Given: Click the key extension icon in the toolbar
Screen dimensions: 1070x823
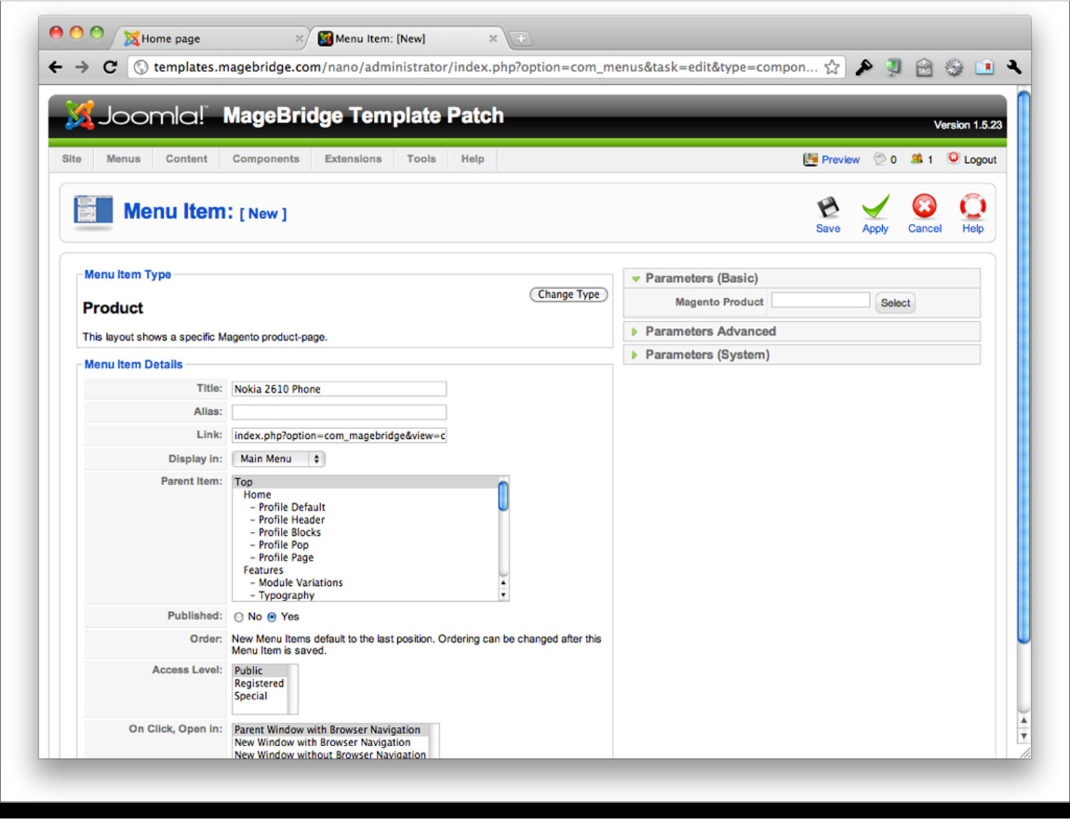Looking at the screenshot, I should point(863,67).
